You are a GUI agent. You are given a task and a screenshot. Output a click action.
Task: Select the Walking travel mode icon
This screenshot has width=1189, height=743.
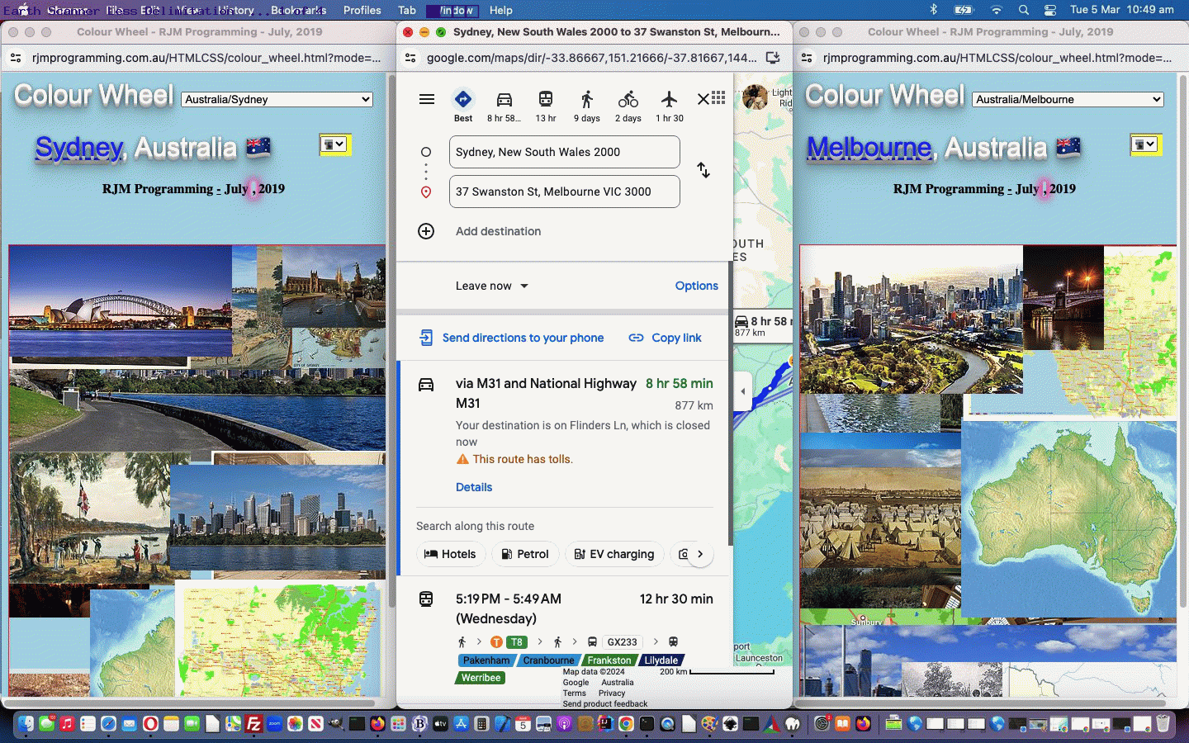pyautogui.click(x=587, y=99)
